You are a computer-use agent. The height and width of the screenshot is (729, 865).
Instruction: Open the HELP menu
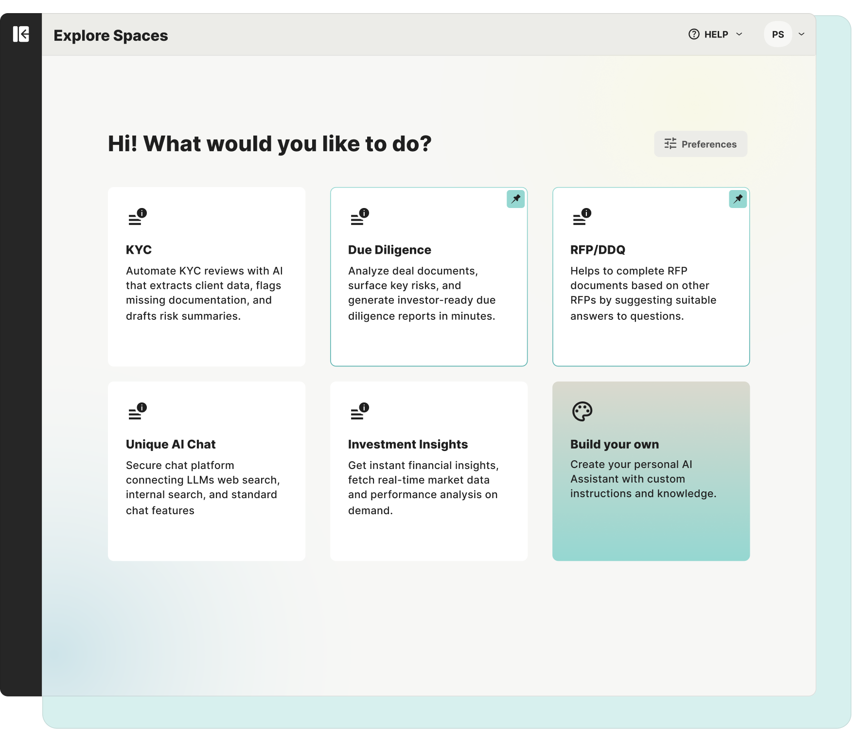pyautogui.click(x=716, y=35)
